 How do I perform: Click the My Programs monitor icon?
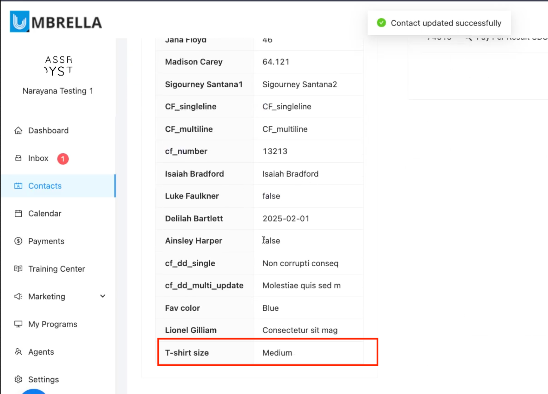point(18,324)
